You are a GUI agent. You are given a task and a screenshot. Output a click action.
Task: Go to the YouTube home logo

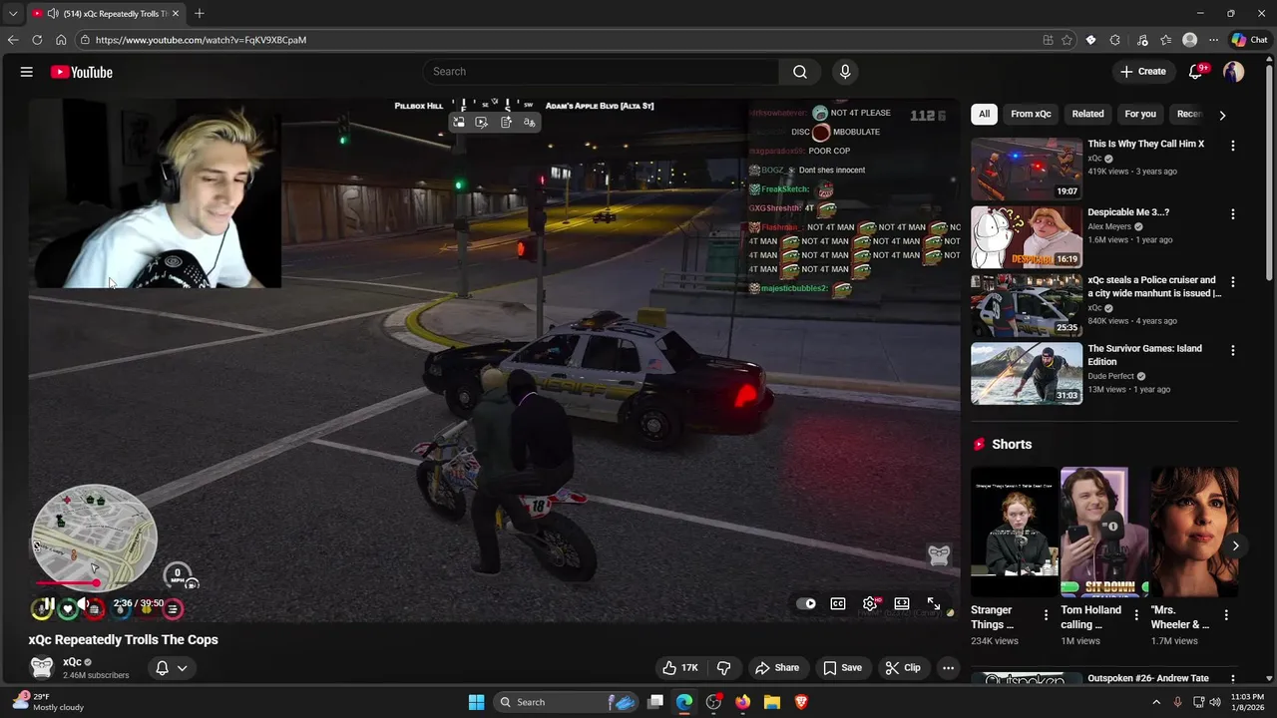click(82, 72)
